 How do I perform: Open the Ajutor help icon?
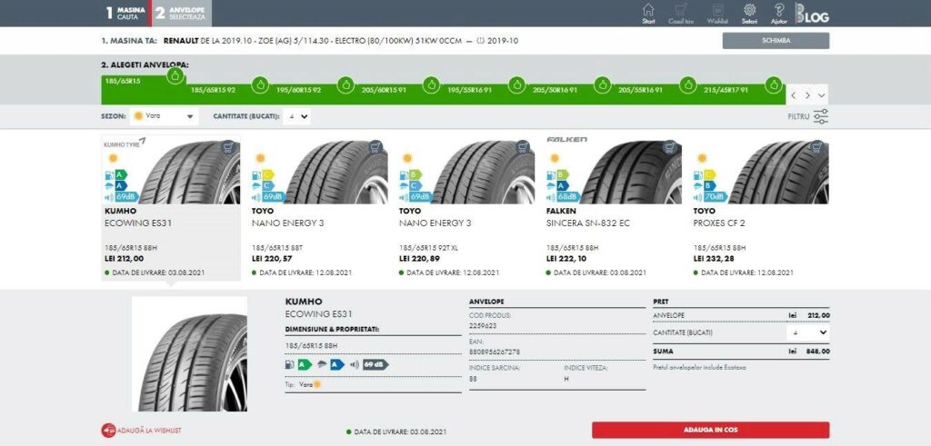[x=779, y=13]
